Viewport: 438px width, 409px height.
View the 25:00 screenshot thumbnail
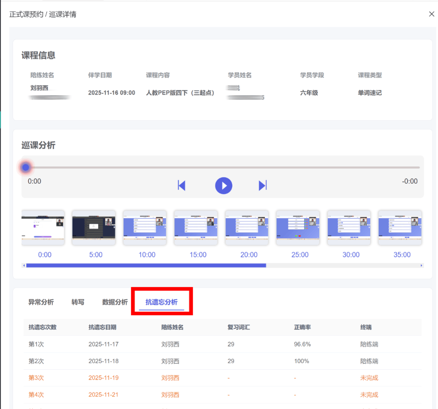point(298,227)
